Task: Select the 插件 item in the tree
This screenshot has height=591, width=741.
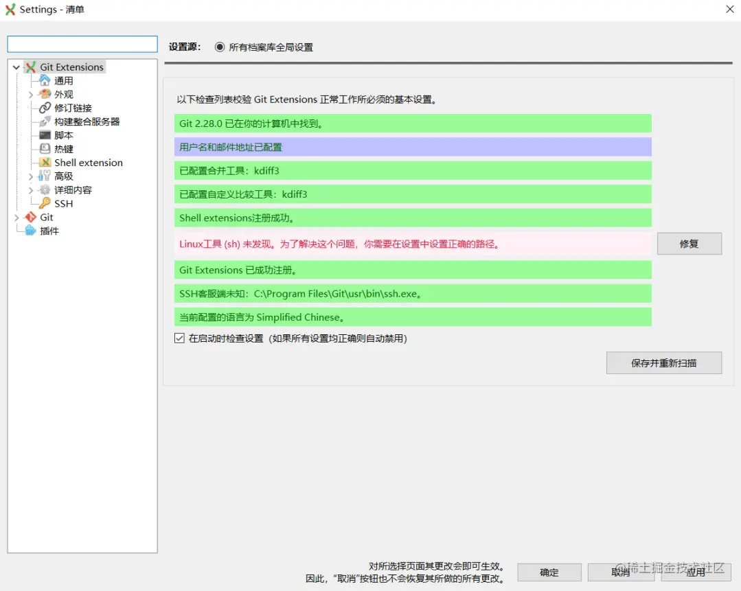Action: pos(49,231)
